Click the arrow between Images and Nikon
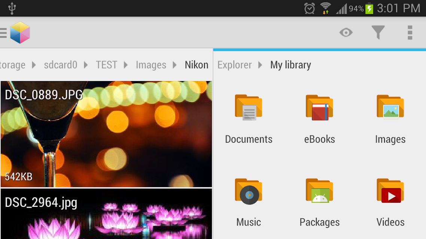Image resolution: width=426 pixels, height=239 pixels. point(175,65)
